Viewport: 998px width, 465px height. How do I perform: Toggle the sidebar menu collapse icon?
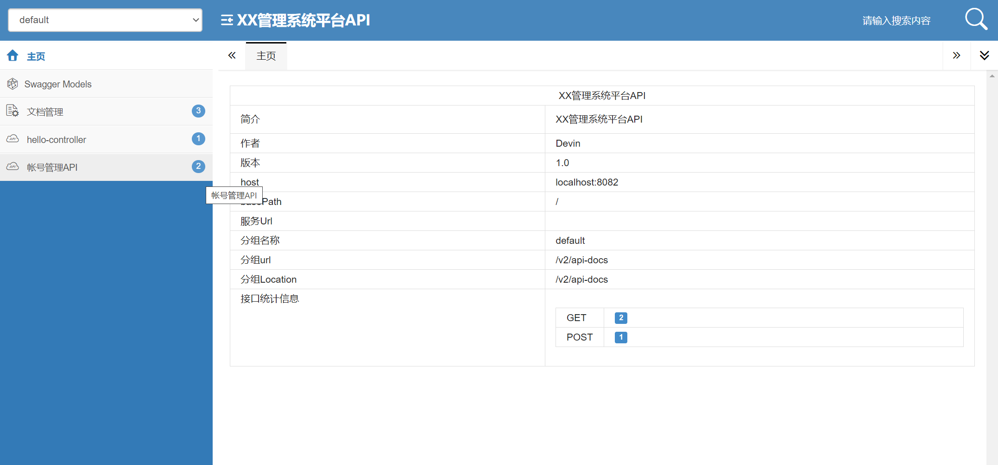227,20
